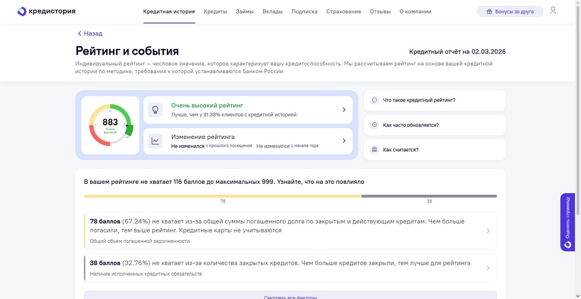The image size is (581, 299).
Task: Open the Оценить страницу side tab
Action: [x=567, y=222]
